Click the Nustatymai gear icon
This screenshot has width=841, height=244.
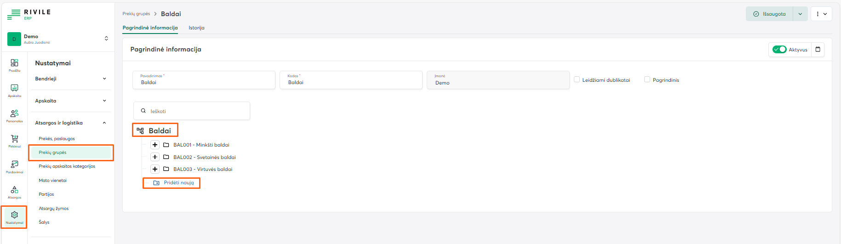[14, 216]
